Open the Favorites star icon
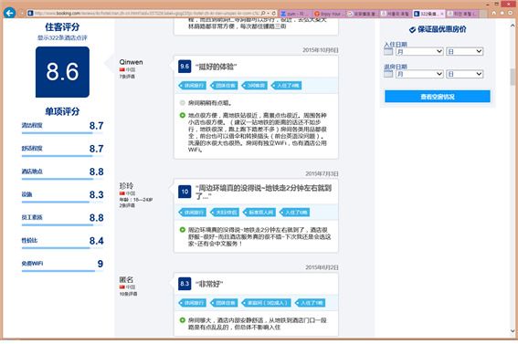Viewport: 518px width, 344px height. [502, 13]
